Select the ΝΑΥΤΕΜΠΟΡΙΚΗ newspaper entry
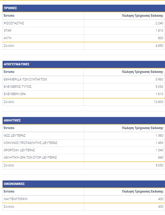This screenshot has width=165, height=215. click(x=16, y=199)
